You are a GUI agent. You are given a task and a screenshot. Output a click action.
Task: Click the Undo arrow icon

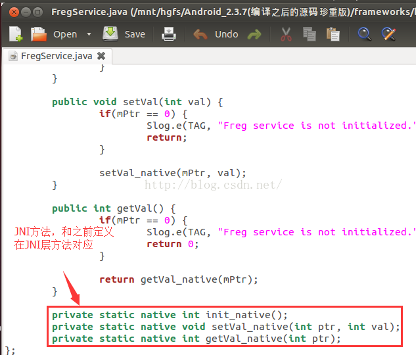click(x=200, y=34)
